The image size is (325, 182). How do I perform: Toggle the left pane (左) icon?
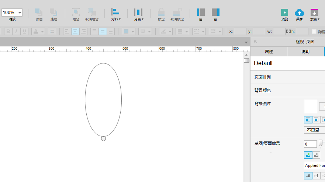pyautogui.click(x=201, y=12)
